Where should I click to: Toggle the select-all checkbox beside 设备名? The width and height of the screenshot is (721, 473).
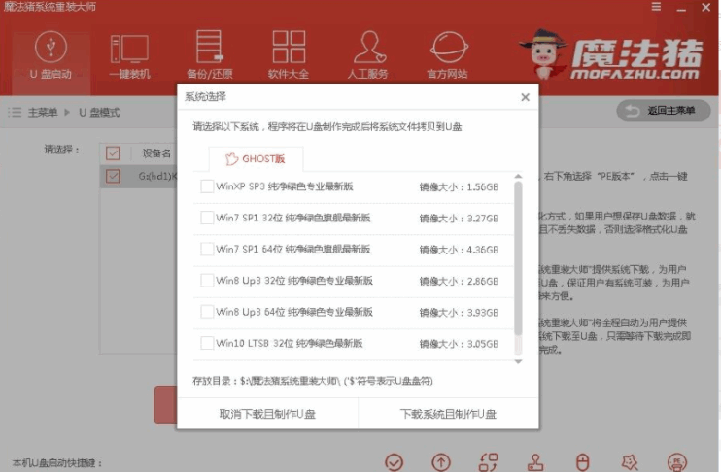tap(113, 153)
